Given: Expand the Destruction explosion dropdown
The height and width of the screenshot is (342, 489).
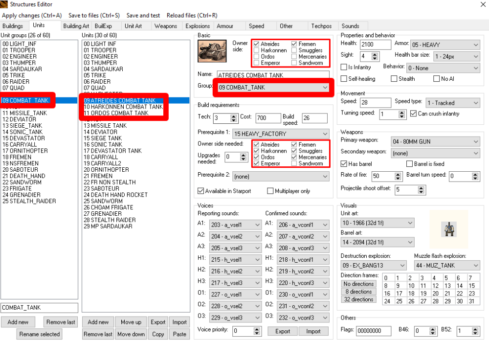Looking at the screenshot, I should [x=374, y=266].
